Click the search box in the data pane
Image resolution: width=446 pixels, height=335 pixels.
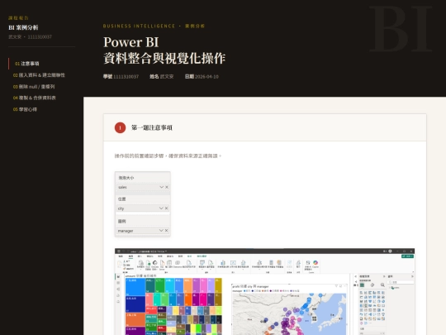pyautogui.click(x=401, y=282)
